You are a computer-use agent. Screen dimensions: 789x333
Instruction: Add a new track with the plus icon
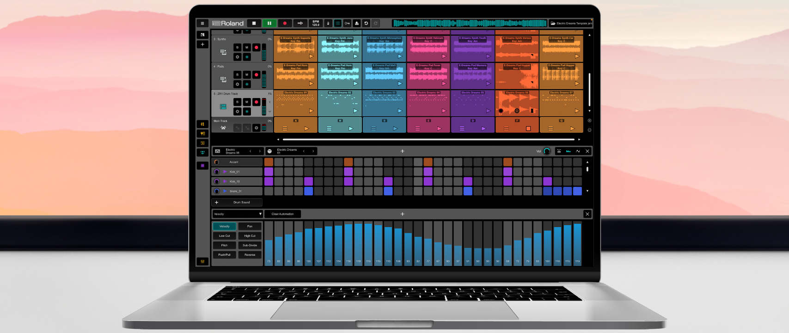click(202, 44)
